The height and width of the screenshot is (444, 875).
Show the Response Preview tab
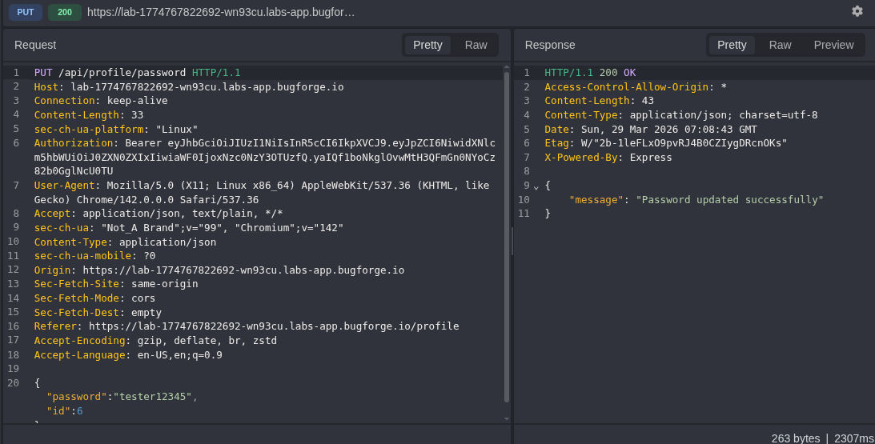[833, 45]
